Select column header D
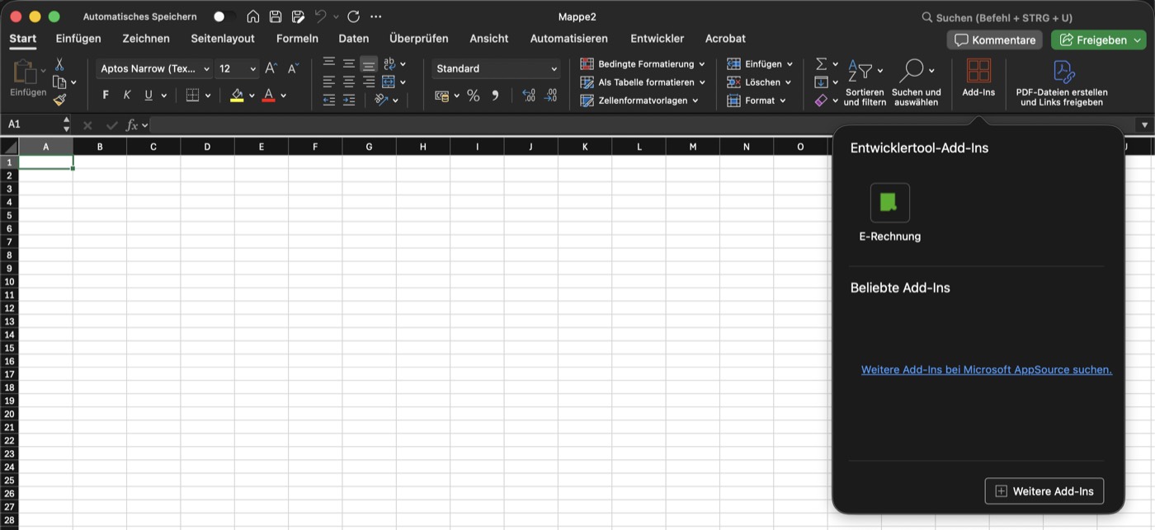 (x=207, y=147)
